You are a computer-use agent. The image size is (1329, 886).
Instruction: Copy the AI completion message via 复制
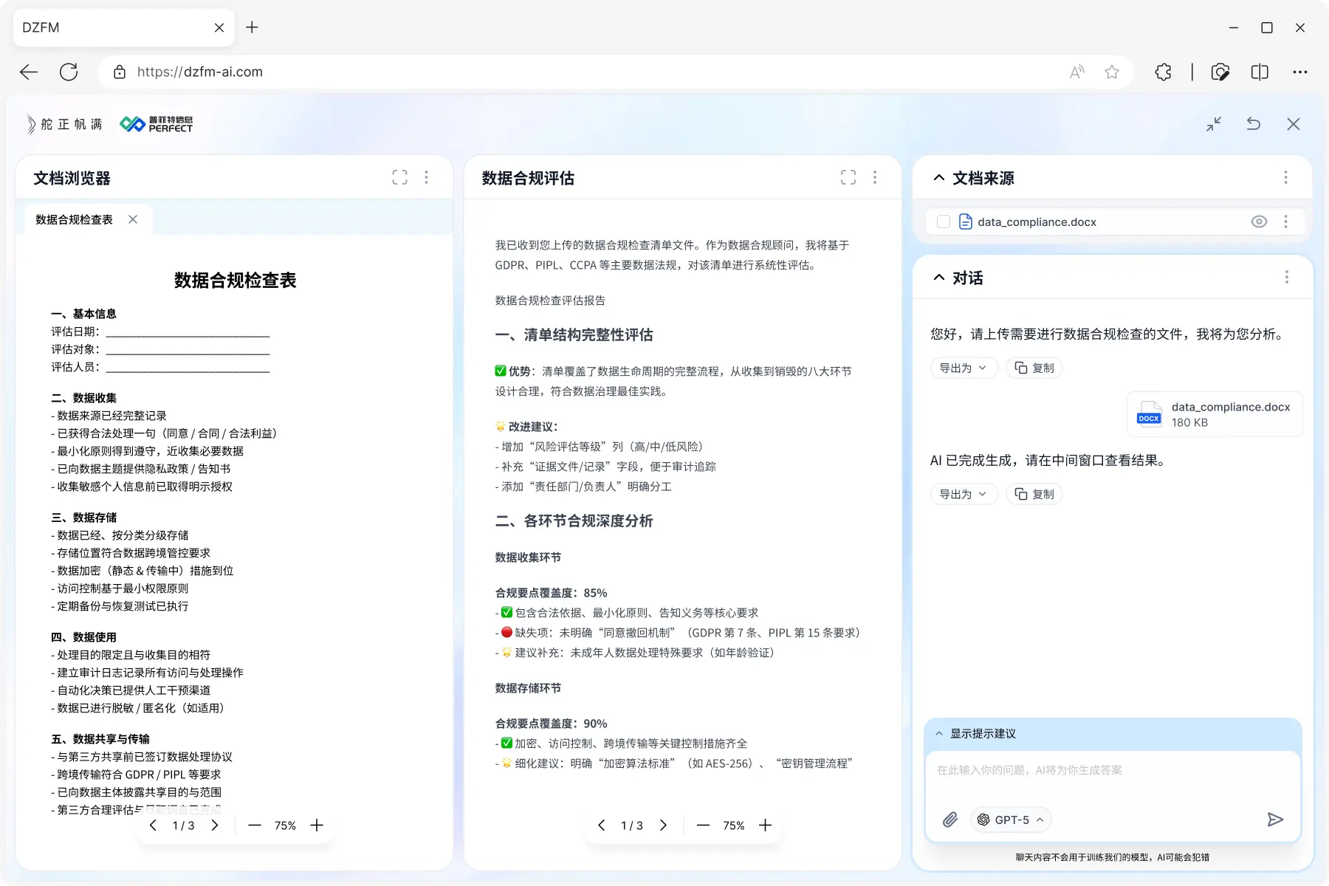[1034, 494]
